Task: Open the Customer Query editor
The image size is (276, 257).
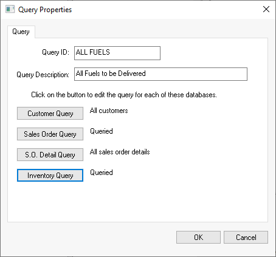Action: pyautogui.click(x=50, y=114)
